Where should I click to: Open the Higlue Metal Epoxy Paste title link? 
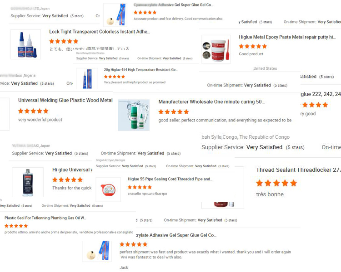(287, 37)
